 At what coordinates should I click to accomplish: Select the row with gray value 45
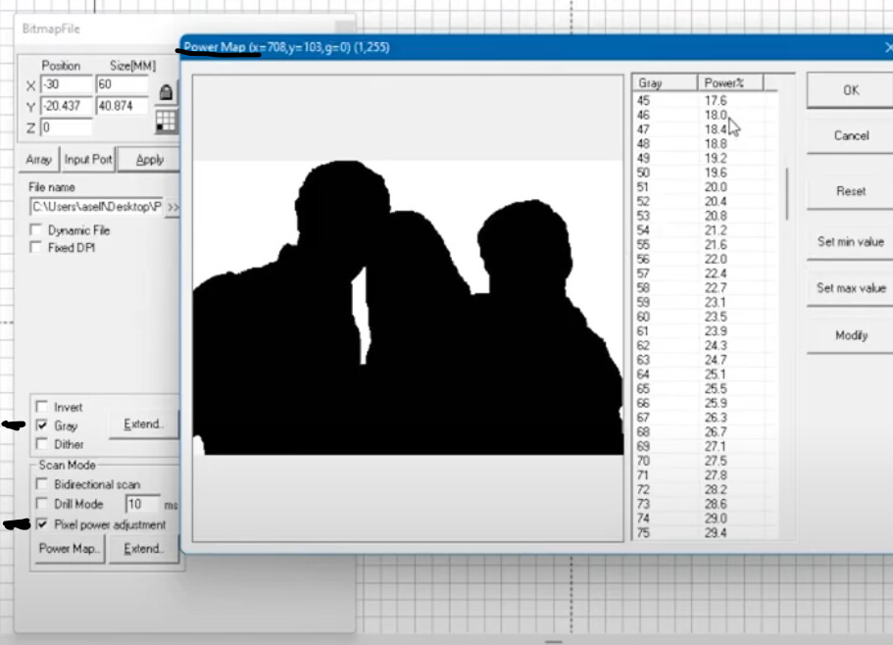(x=705, y=101)
